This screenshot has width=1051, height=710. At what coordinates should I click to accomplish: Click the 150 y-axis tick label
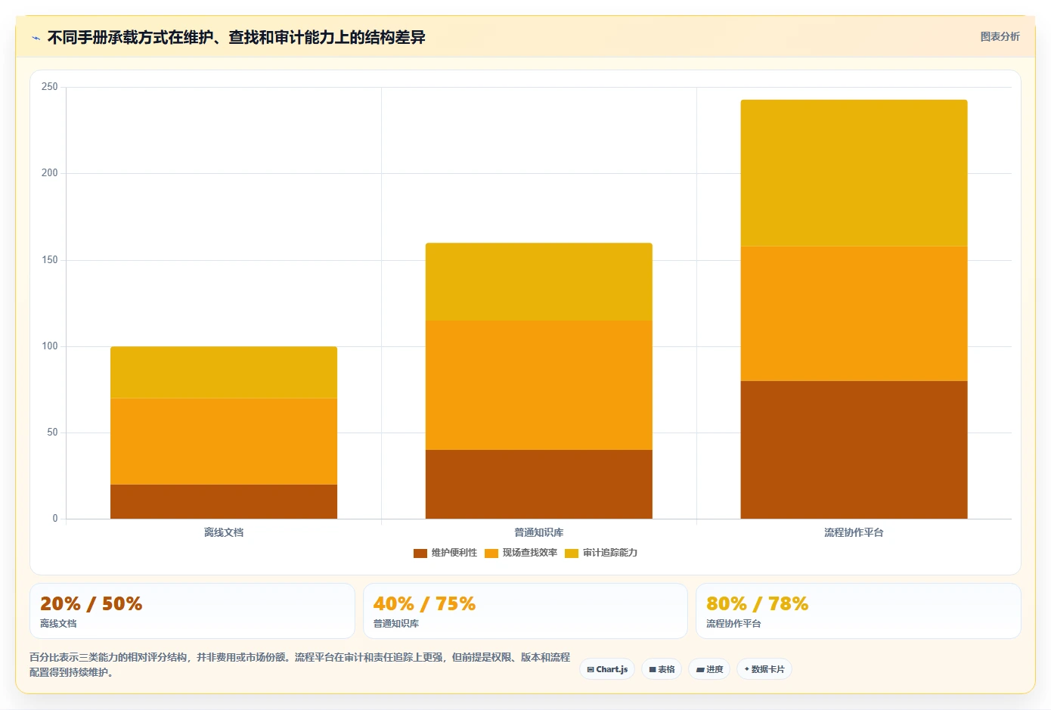pyautogui.click(x=50, y=260)
